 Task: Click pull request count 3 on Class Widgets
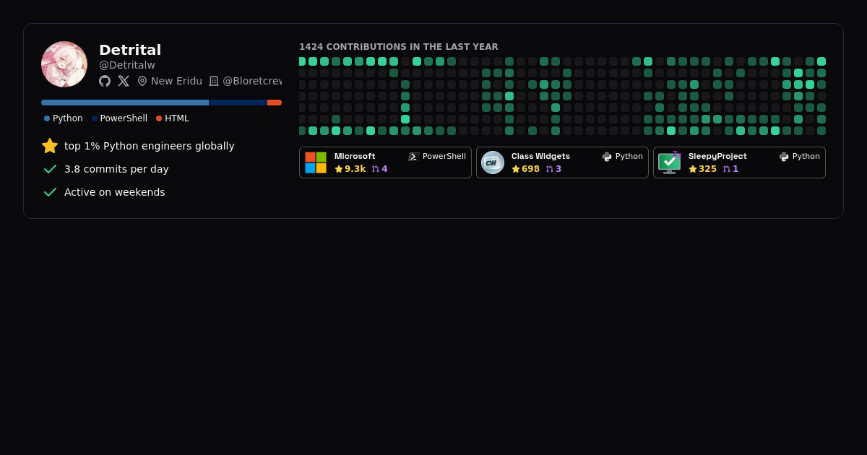pos(558,169)
